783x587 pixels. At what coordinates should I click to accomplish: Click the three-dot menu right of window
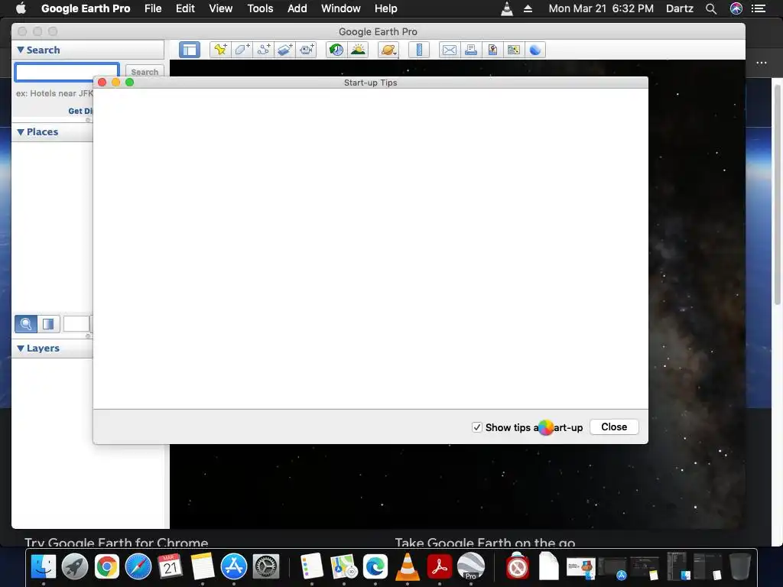pos(761,63)
